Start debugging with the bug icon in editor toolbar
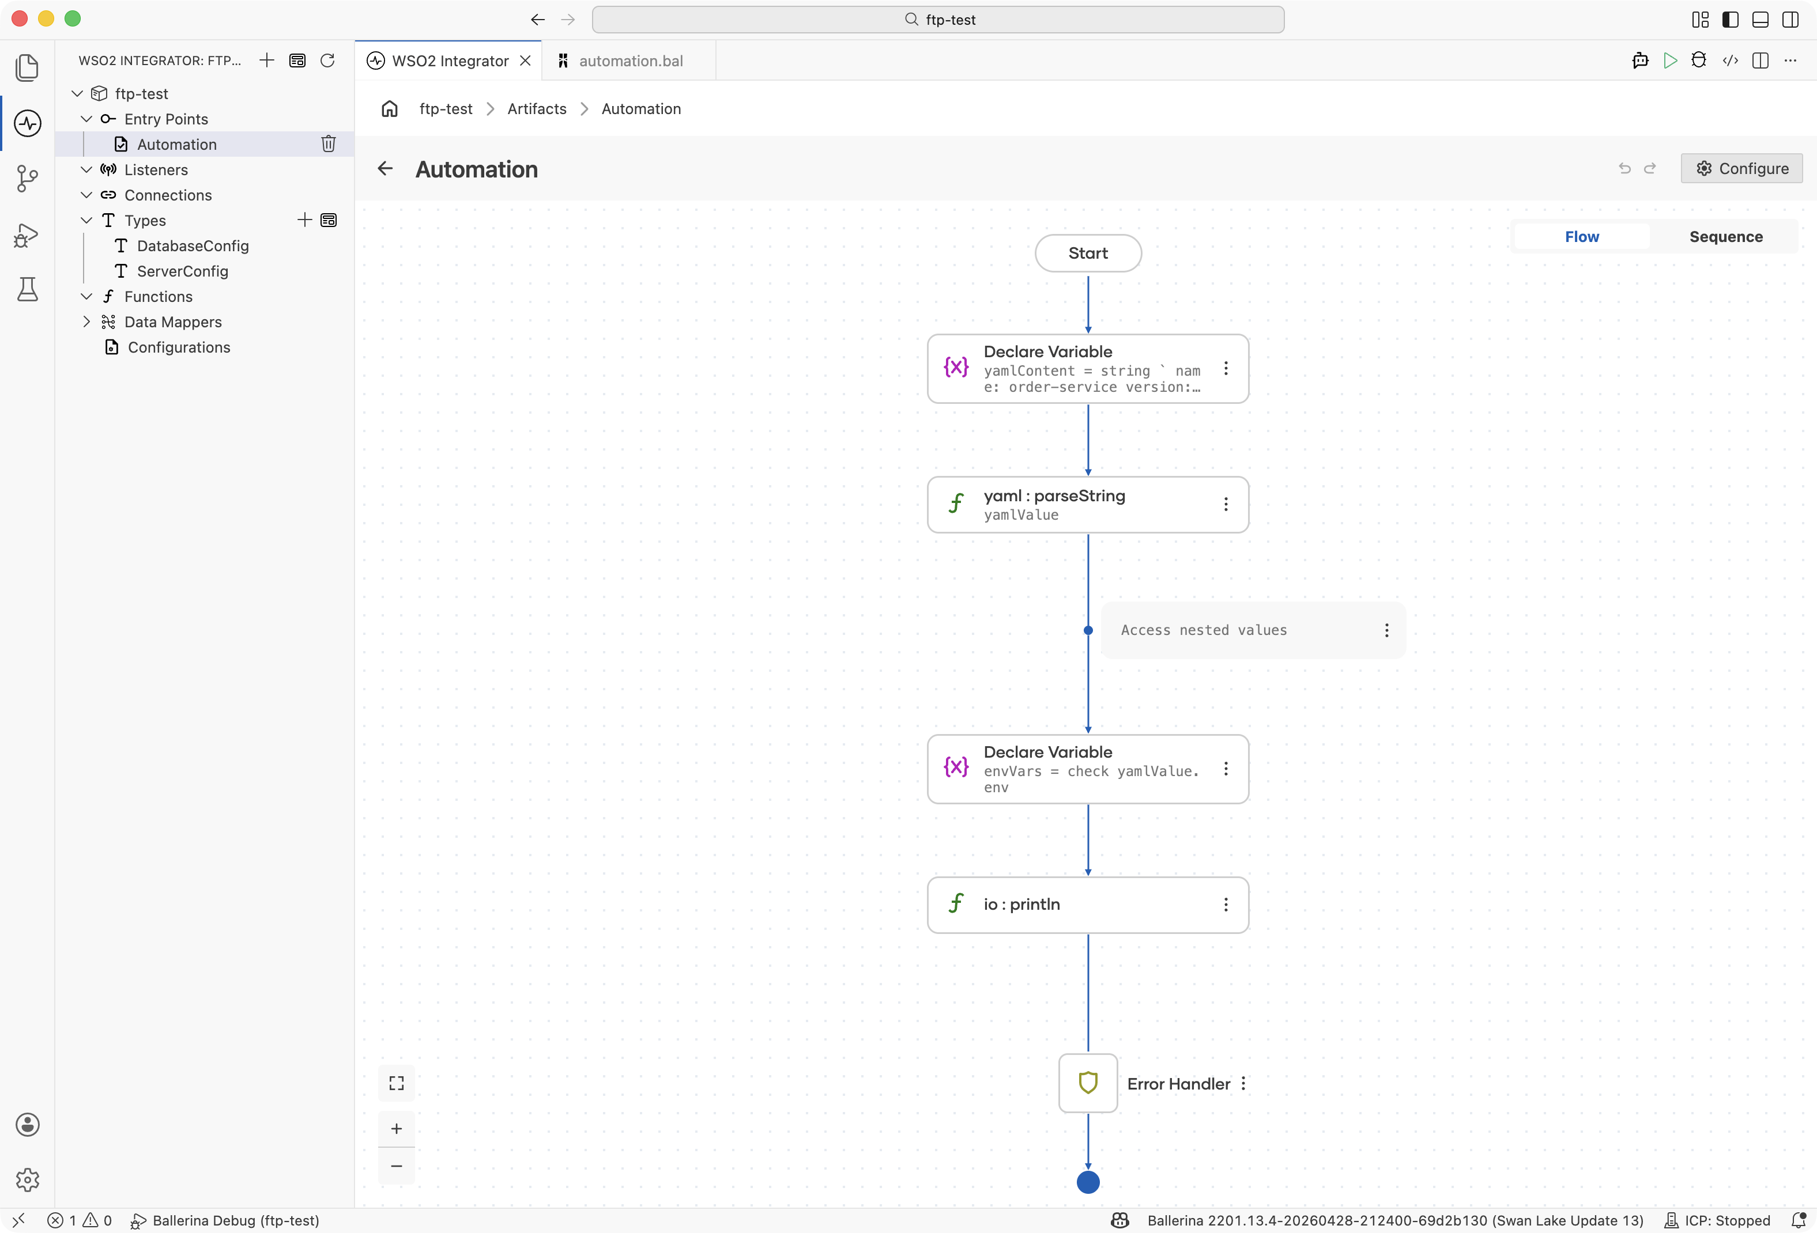The height and width of the screenshot is (1233, 1817). (x=1699, y=60)
